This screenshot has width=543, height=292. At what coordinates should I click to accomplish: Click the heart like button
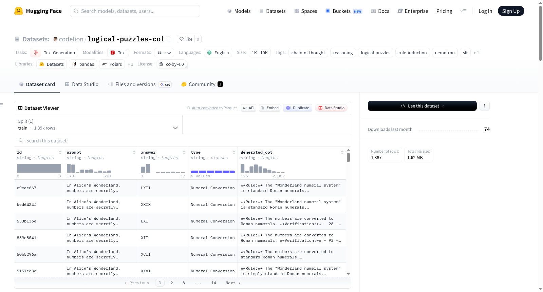pyautogui.click(x=186, y=39)
